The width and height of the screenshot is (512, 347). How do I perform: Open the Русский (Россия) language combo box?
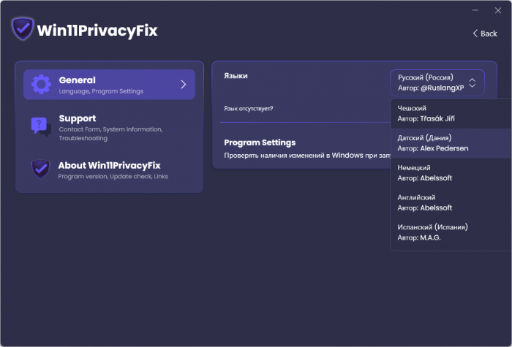437,82
